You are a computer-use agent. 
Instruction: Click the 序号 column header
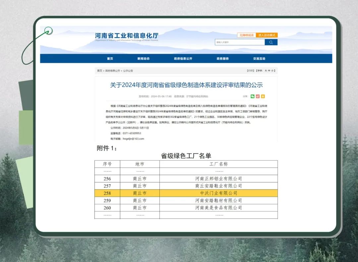[107, 164]
